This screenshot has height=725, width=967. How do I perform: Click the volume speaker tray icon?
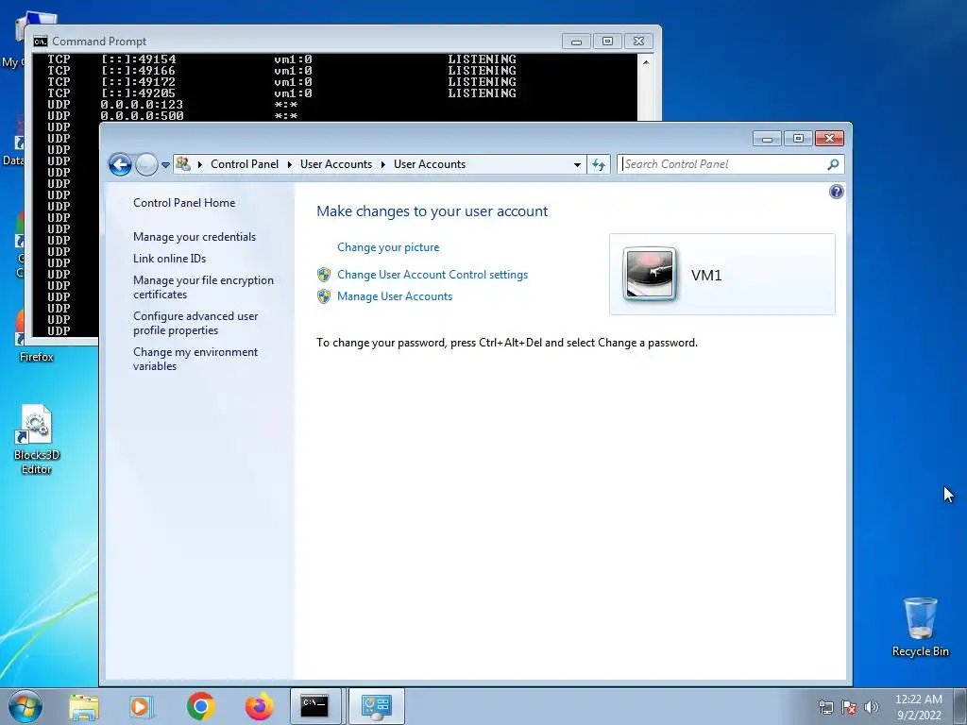click(872, 707)
